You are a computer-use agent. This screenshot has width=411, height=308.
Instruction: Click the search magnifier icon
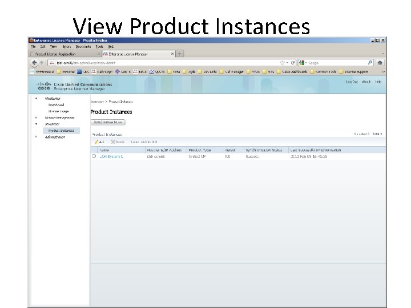[x=370, y=63]
